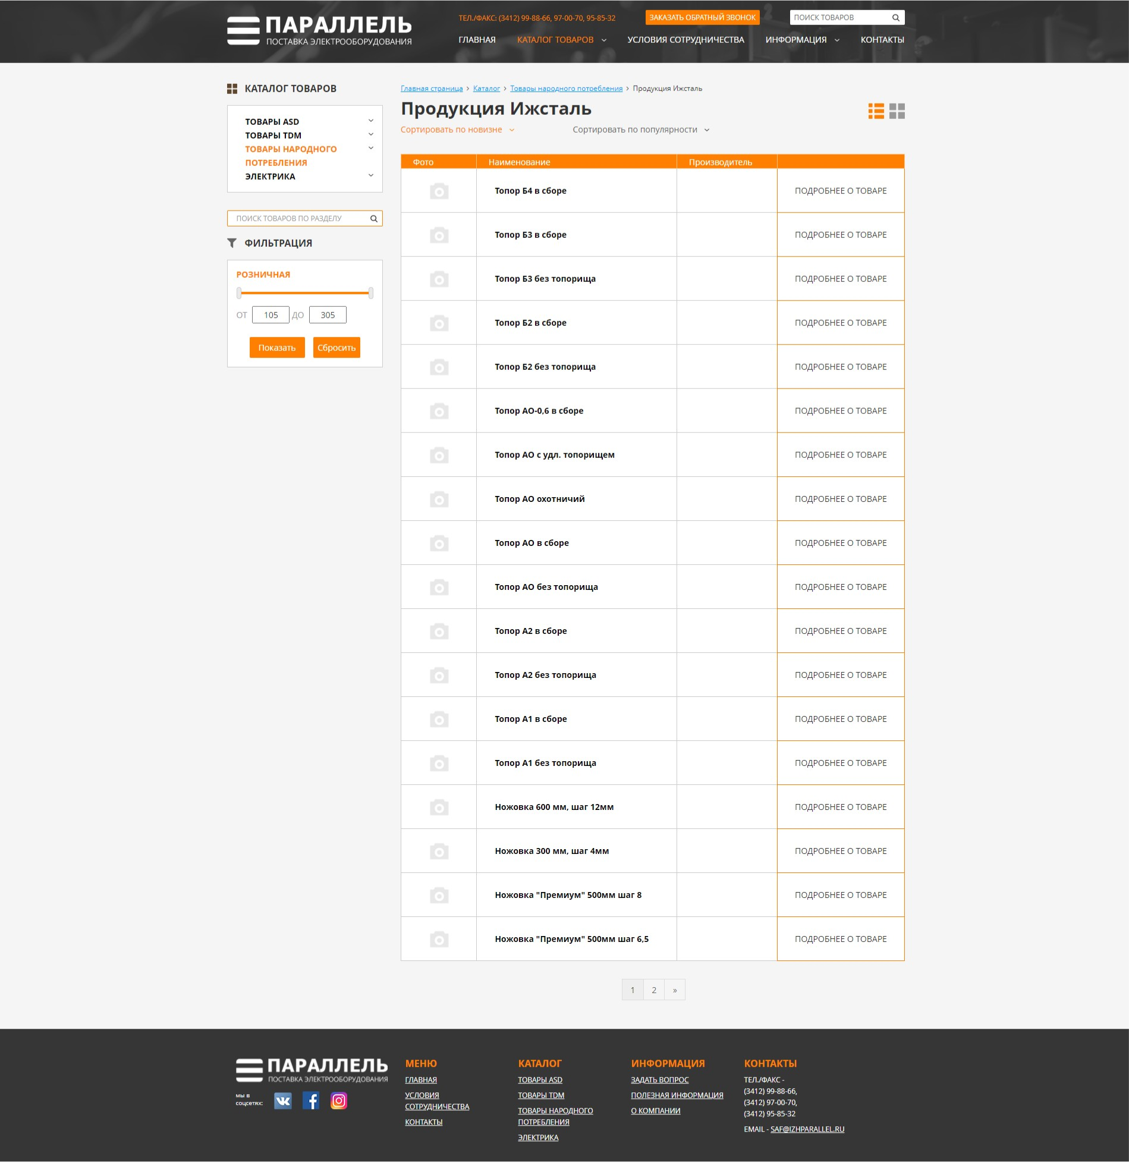
Task: Expand Товары народного потребления sidebar chevron
Action: (371, 148)
